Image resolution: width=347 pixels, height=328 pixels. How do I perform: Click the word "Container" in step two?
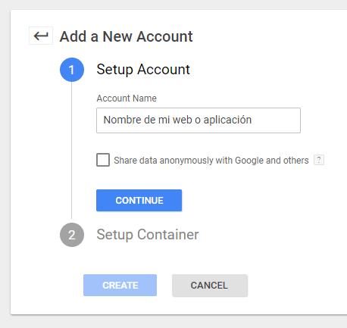pyautogui.click(x=168, y=235)
